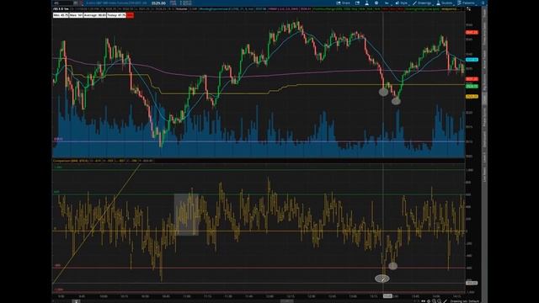Click the top red price bubble on axis

[472, 32]
